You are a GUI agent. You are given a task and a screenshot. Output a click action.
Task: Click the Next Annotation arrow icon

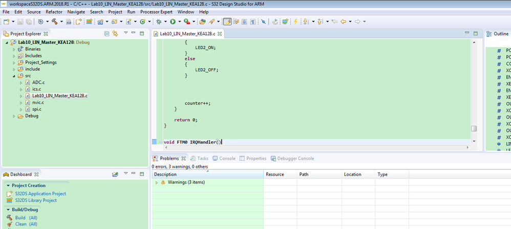306,21
